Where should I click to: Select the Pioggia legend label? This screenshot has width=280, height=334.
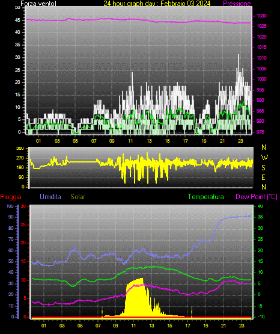point(11,197)
